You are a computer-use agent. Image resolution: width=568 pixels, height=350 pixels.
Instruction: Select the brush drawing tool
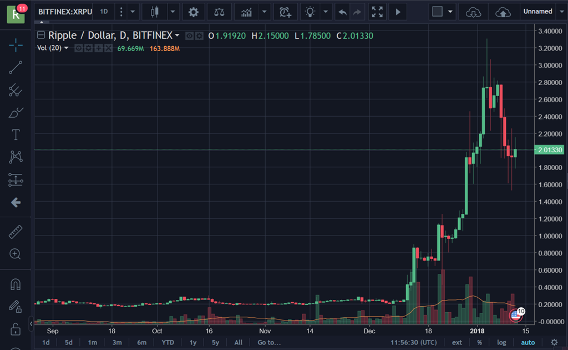coord(16,112)
